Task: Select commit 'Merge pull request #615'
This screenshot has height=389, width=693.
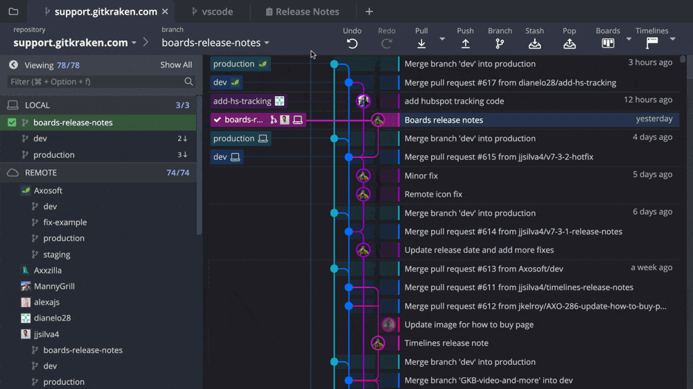Action: tap(498, 156)
